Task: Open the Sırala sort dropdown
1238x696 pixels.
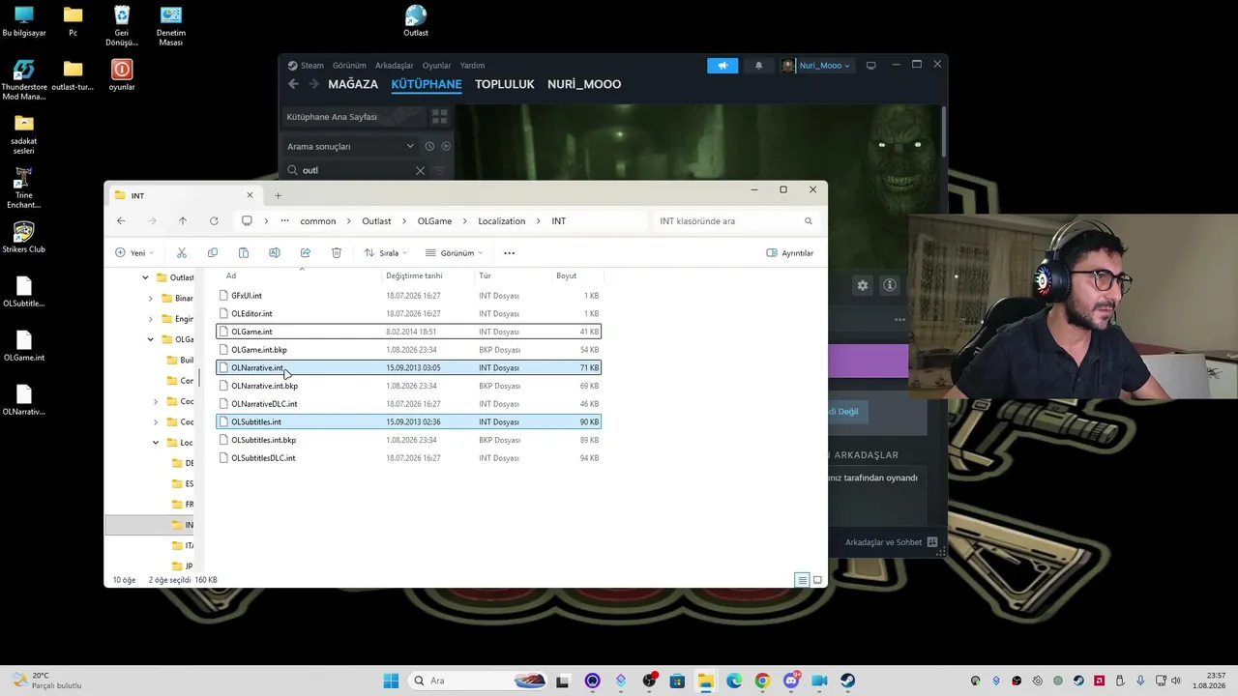Action: pos(385,253)
